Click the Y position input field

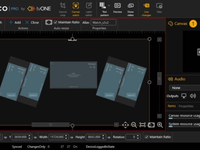pos(20,137)
